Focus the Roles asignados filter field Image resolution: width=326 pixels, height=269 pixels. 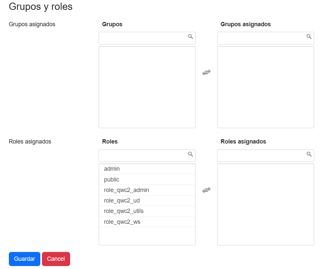[261, 156]
